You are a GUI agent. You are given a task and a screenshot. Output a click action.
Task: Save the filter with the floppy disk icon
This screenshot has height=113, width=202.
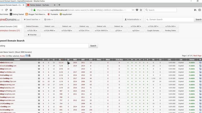[x=27, y=56]
